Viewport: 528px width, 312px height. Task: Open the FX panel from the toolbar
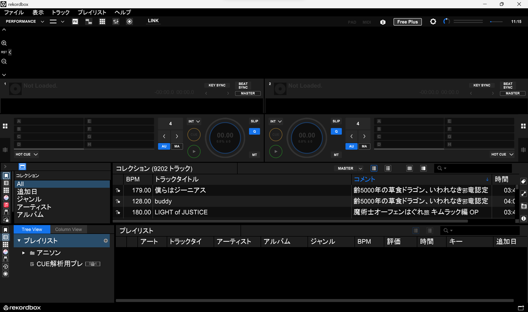75,22
